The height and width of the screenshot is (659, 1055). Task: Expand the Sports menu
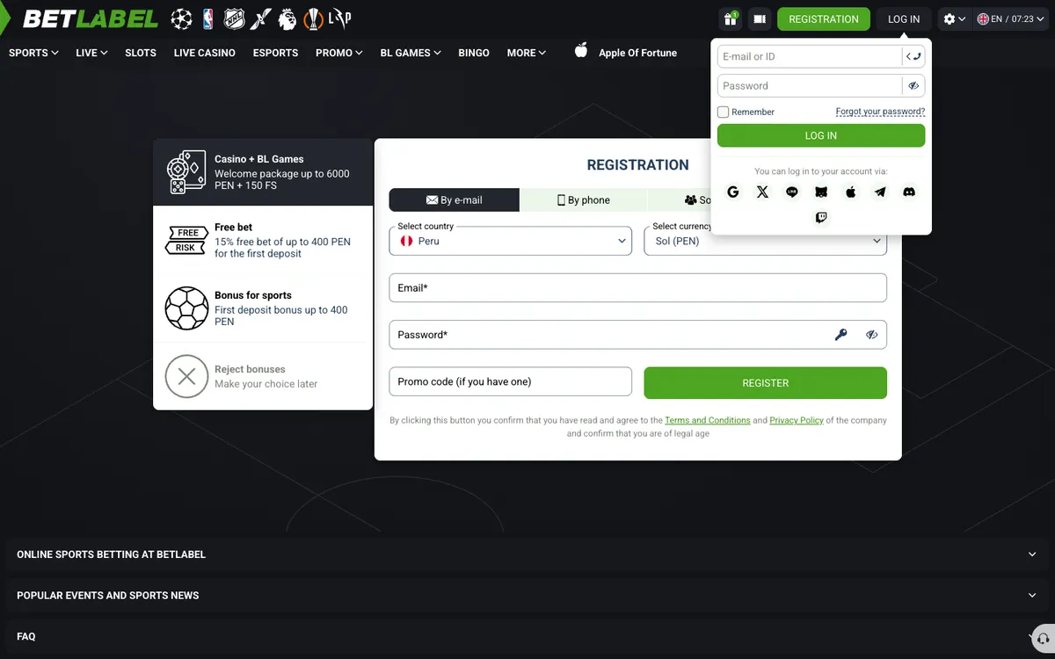[33, 53]
